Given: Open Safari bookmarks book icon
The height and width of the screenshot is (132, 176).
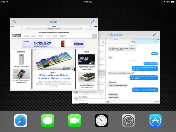Looking at the screenshot, I should tap(86, 29).
